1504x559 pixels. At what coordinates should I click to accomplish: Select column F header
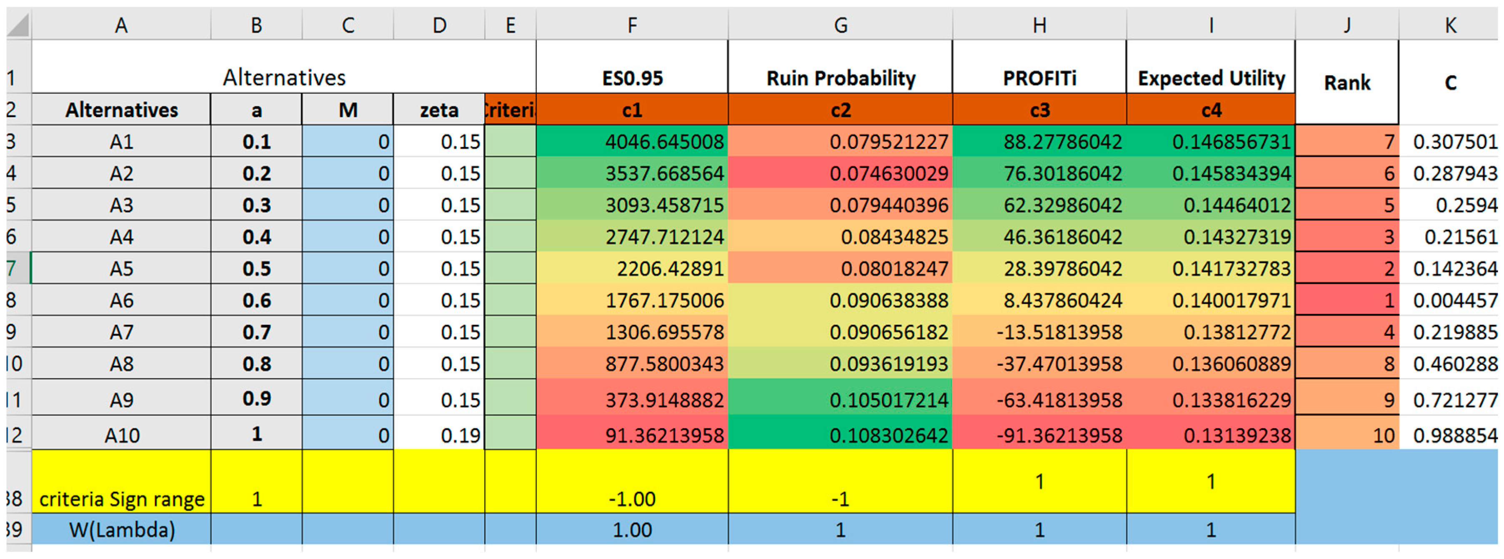tap(632, 25)
